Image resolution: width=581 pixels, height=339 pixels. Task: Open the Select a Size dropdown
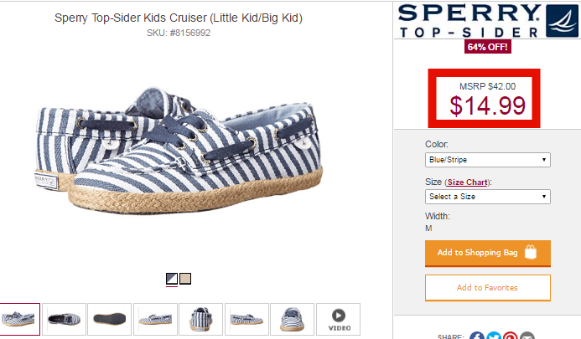(488, 197)
